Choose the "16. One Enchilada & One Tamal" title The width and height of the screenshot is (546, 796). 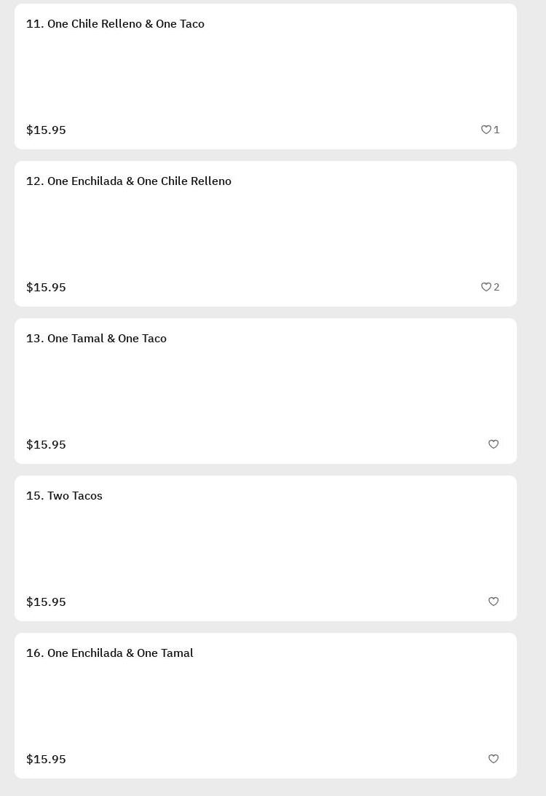pos(109,653)
